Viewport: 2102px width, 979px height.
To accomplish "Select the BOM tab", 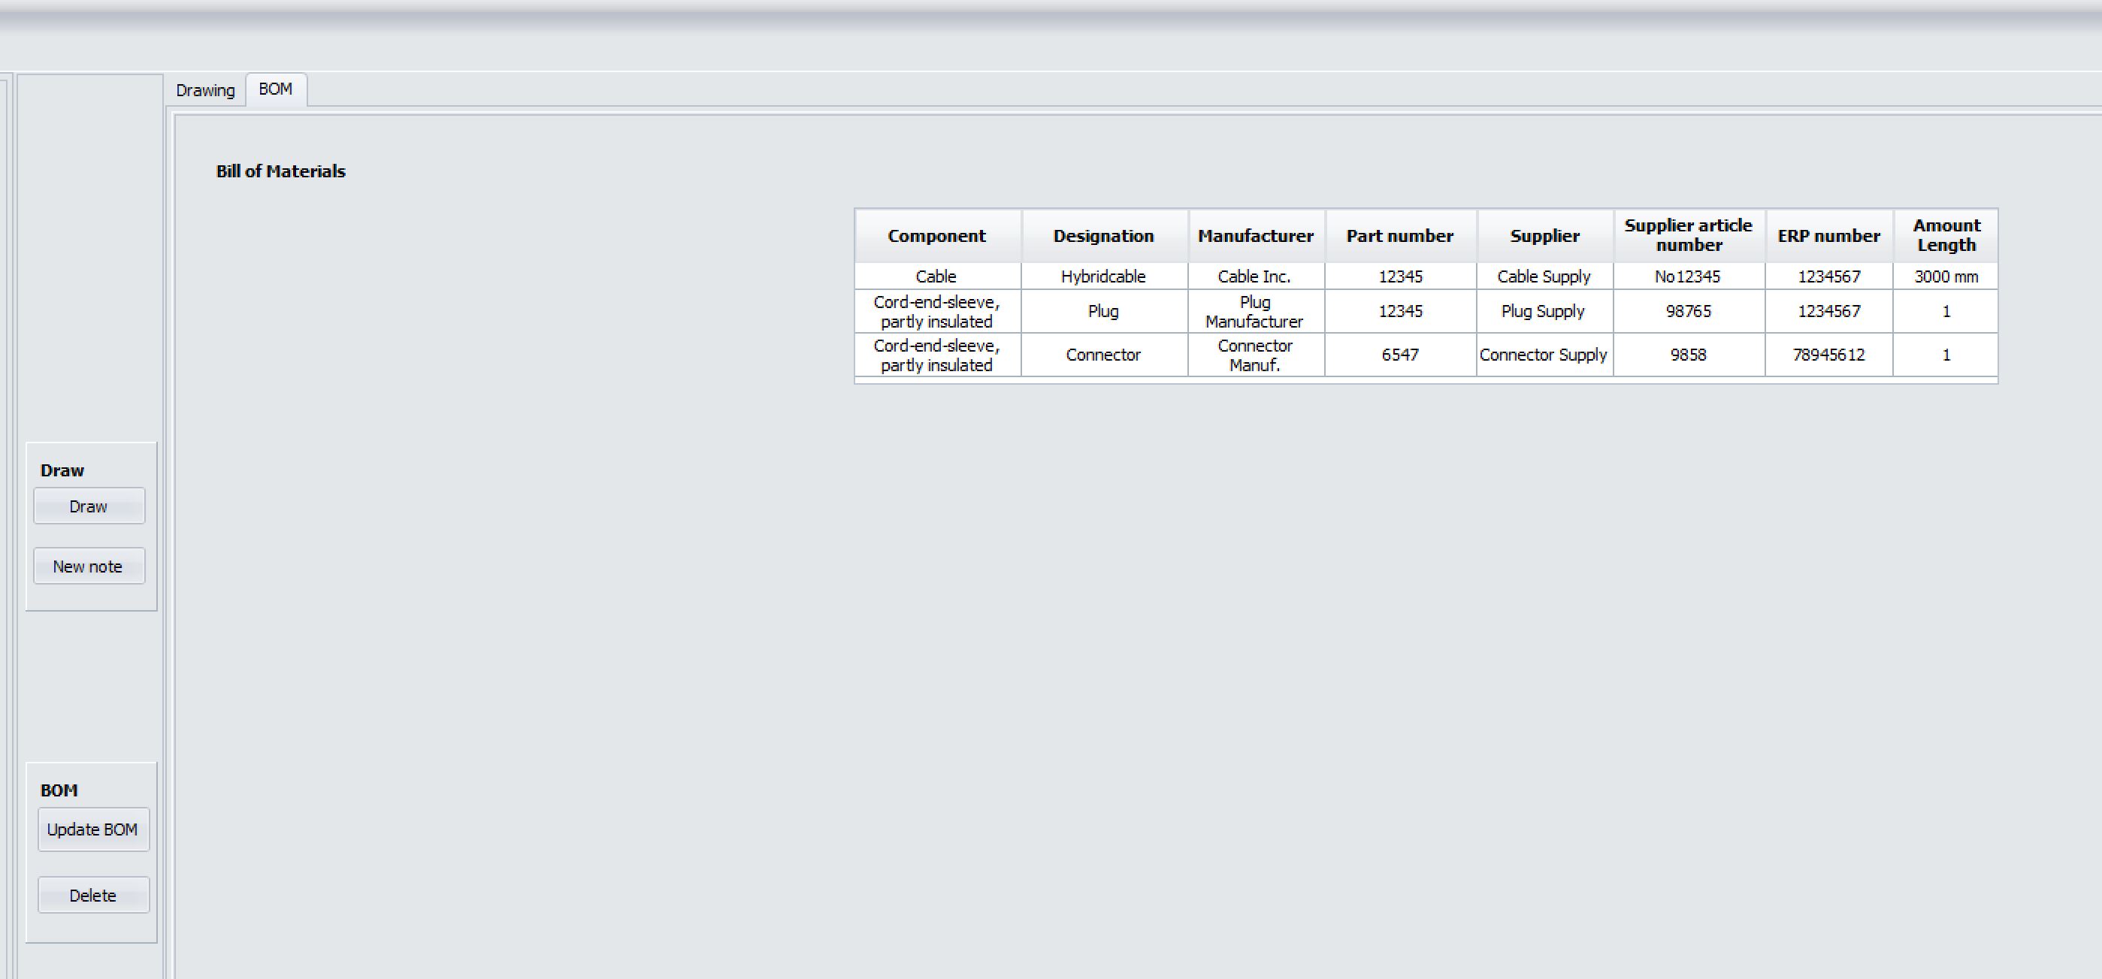I will click(276, 89).
